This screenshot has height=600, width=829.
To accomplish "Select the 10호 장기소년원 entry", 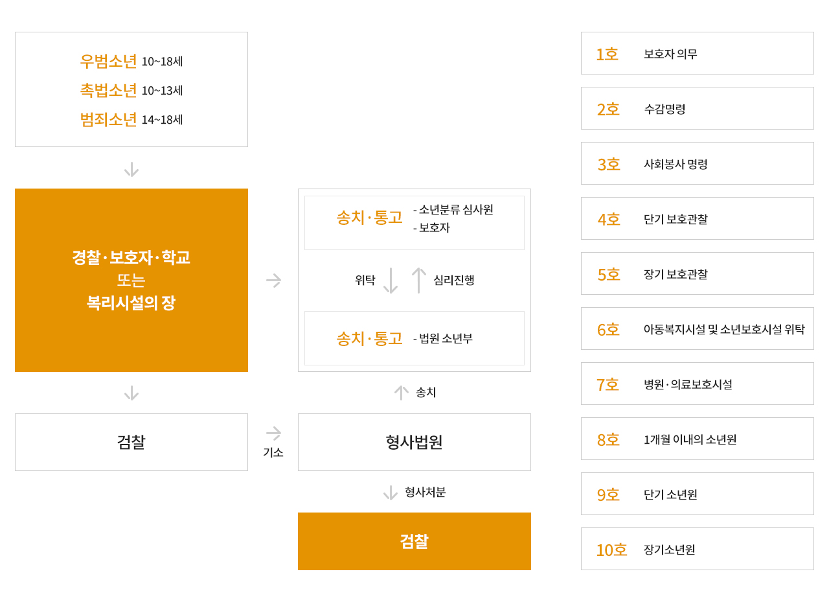I will pos(698,549).
